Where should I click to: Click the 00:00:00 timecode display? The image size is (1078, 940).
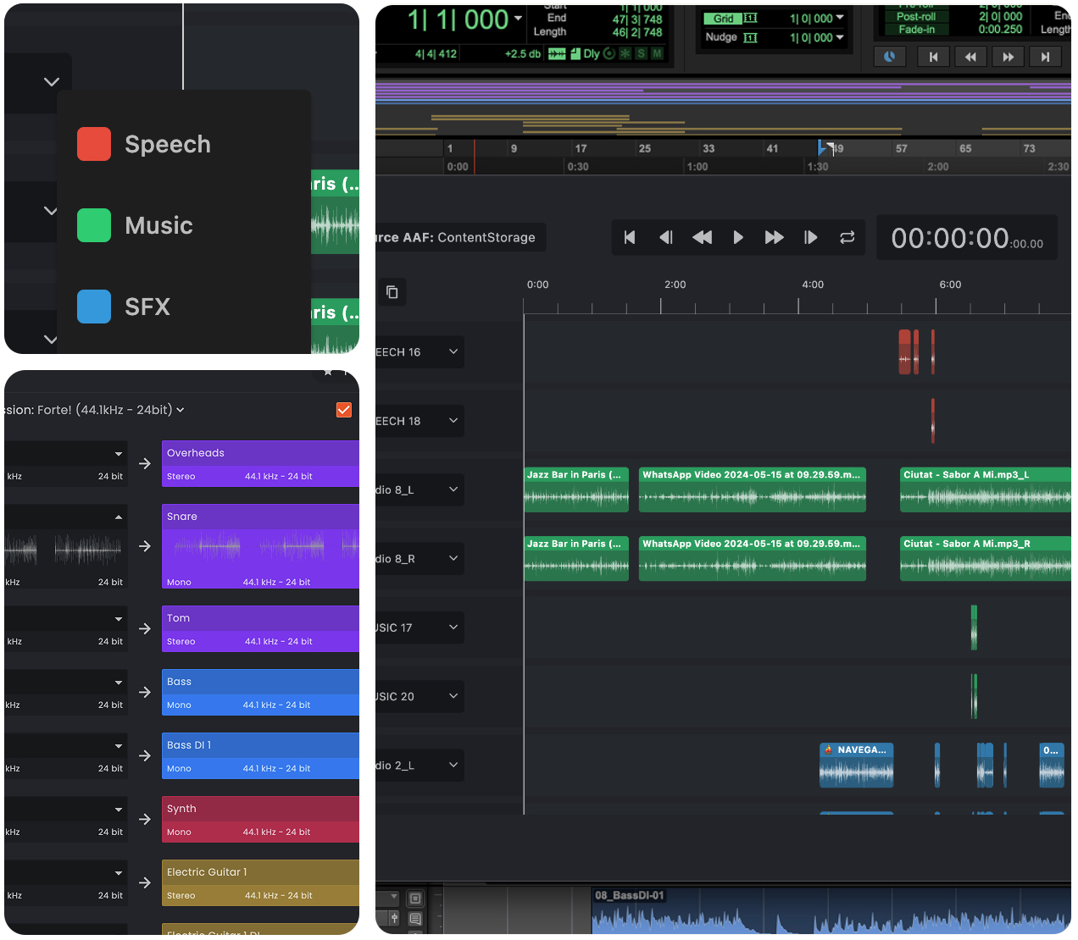coord(967,239)
